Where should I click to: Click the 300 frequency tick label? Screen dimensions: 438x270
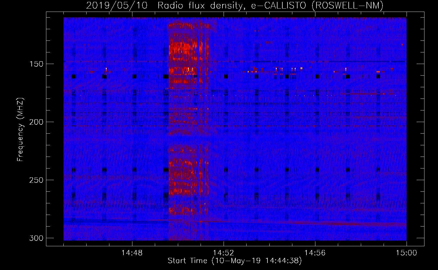(36, 238)
